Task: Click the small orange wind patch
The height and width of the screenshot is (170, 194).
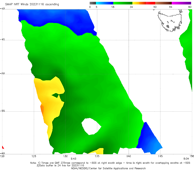Action: pyautogui.click(x=42, y=110)
